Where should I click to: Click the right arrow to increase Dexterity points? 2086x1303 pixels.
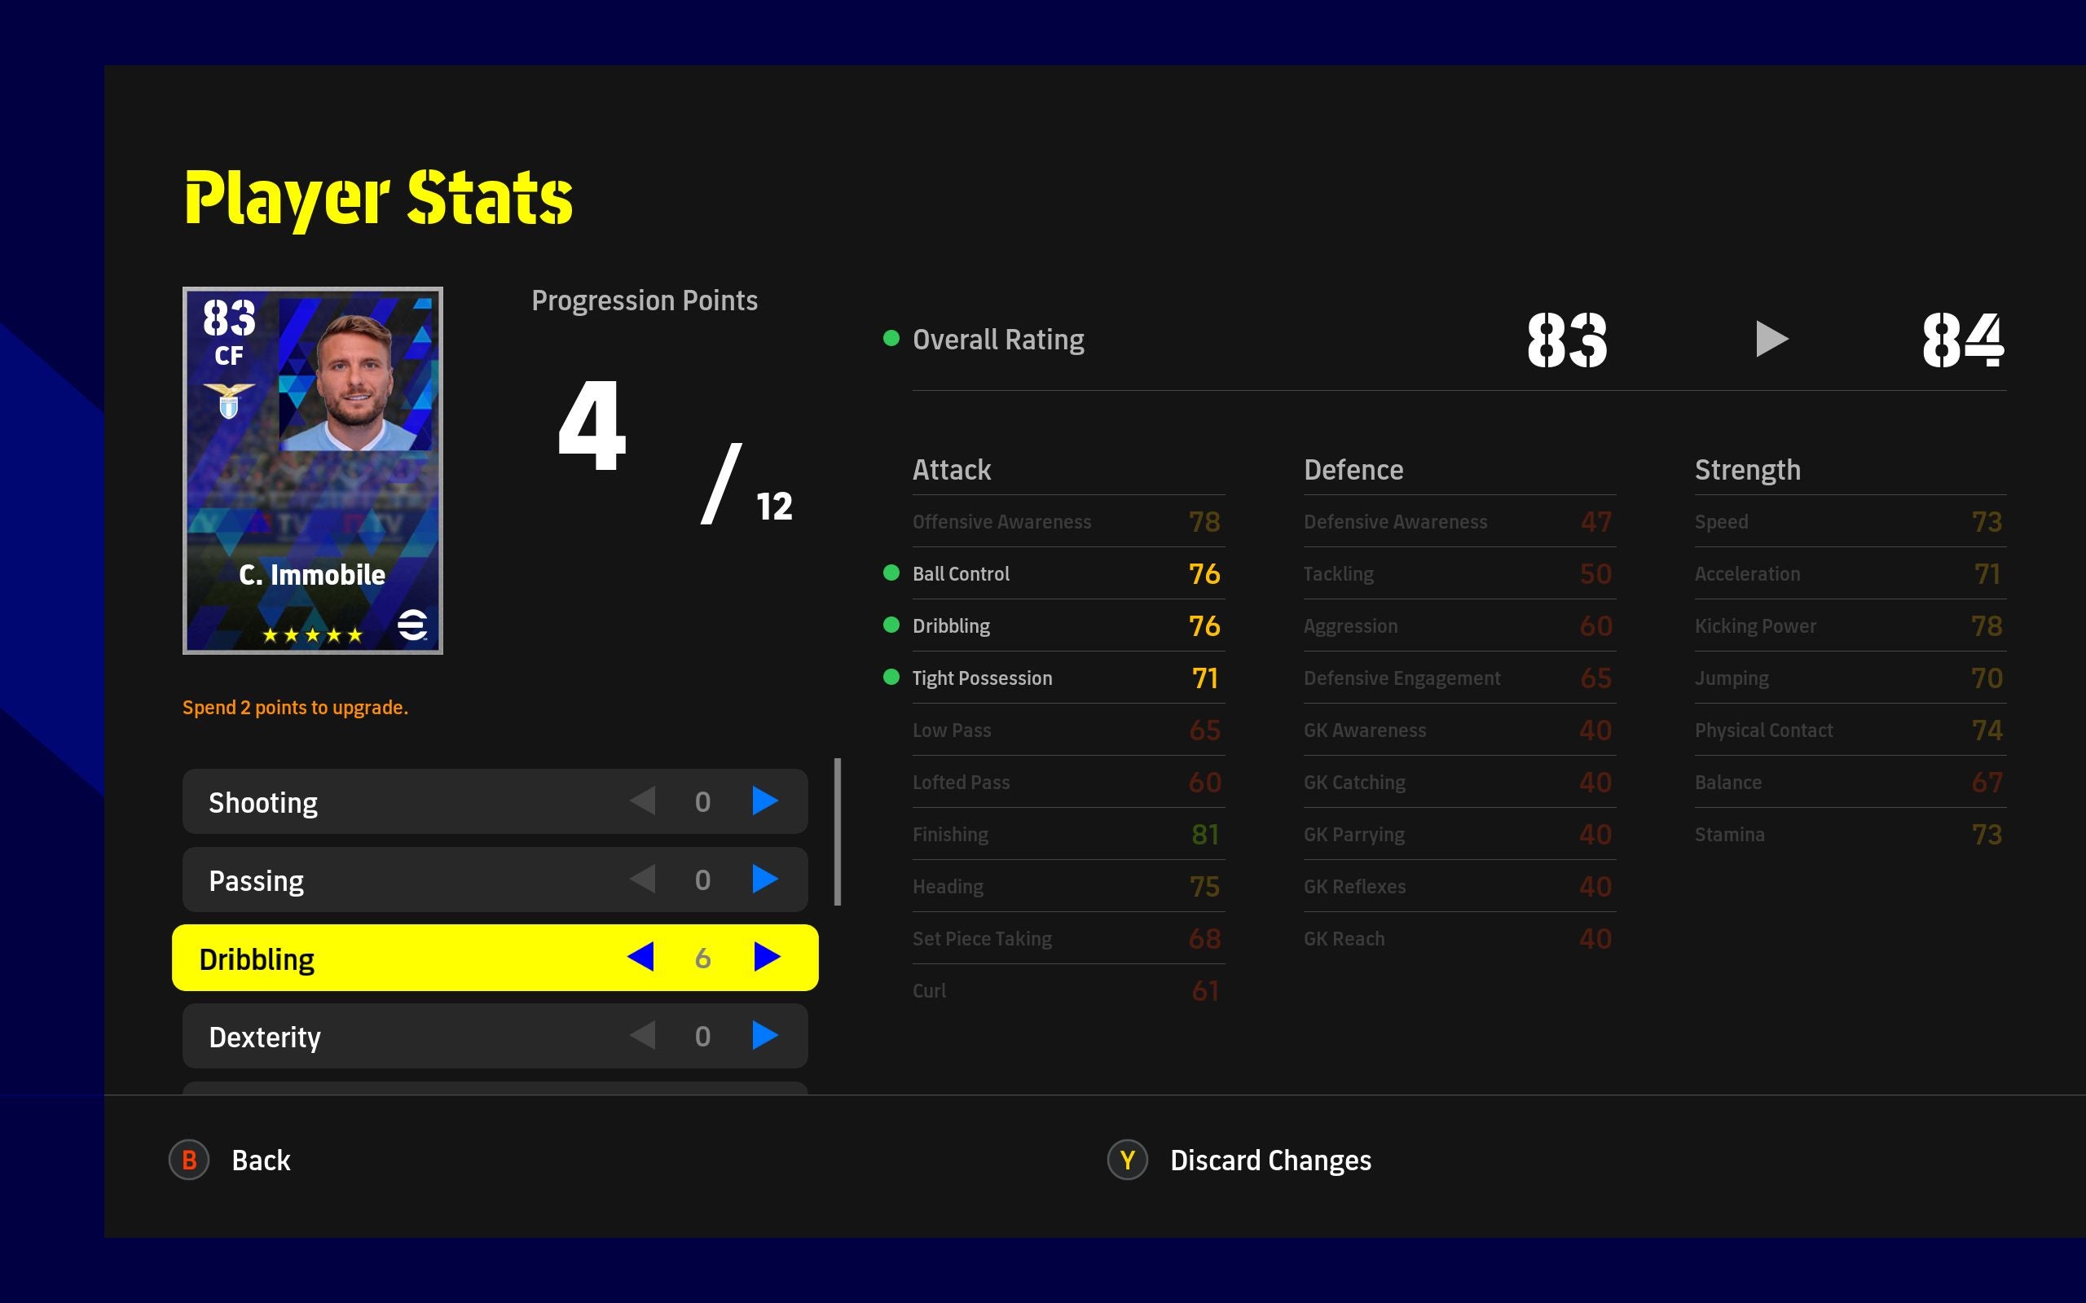click(x=768, y=1036)
